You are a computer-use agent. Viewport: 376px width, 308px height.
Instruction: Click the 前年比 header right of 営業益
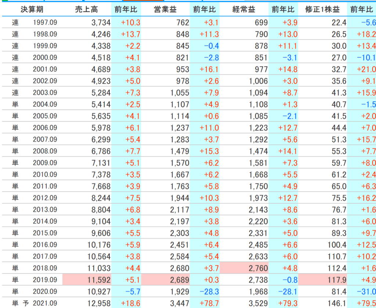[x=205, y=10]
